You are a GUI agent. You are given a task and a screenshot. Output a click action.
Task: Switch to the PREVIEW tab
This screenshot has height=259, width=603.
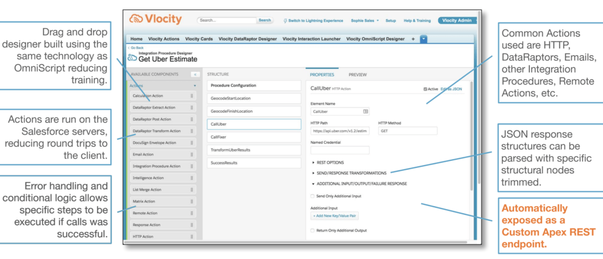pos(357,75)
